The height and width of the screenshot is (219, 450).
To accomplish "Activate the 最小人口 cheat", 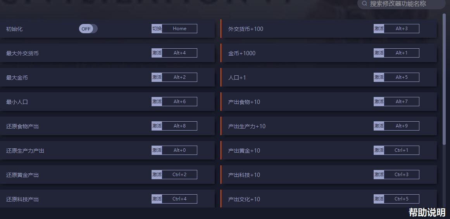I will (x=157, y=102).
